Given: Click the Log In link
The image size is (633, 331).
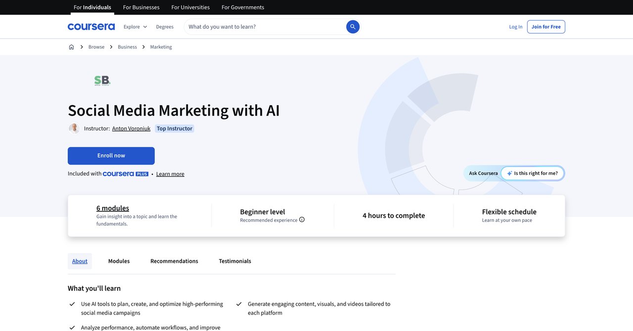Looking at the screenshot, I should [516, 27].
